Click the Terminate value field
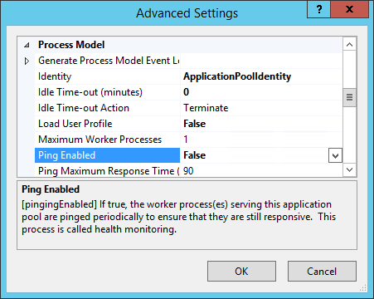The image size is (374, 299). click(x=261, y=108)
